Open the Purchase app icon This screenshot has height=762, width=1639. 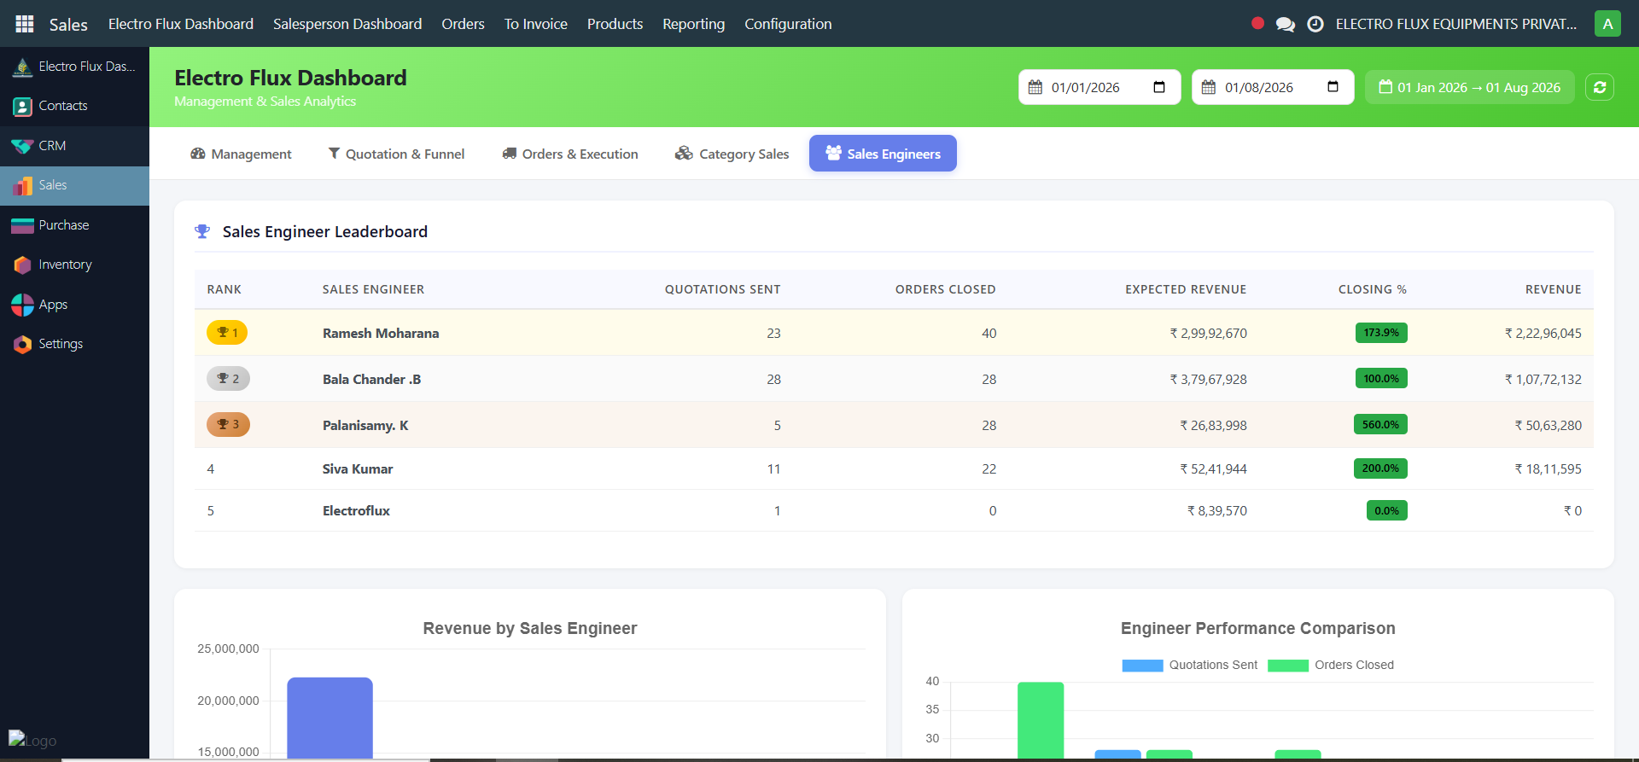[x=22, y=225]
